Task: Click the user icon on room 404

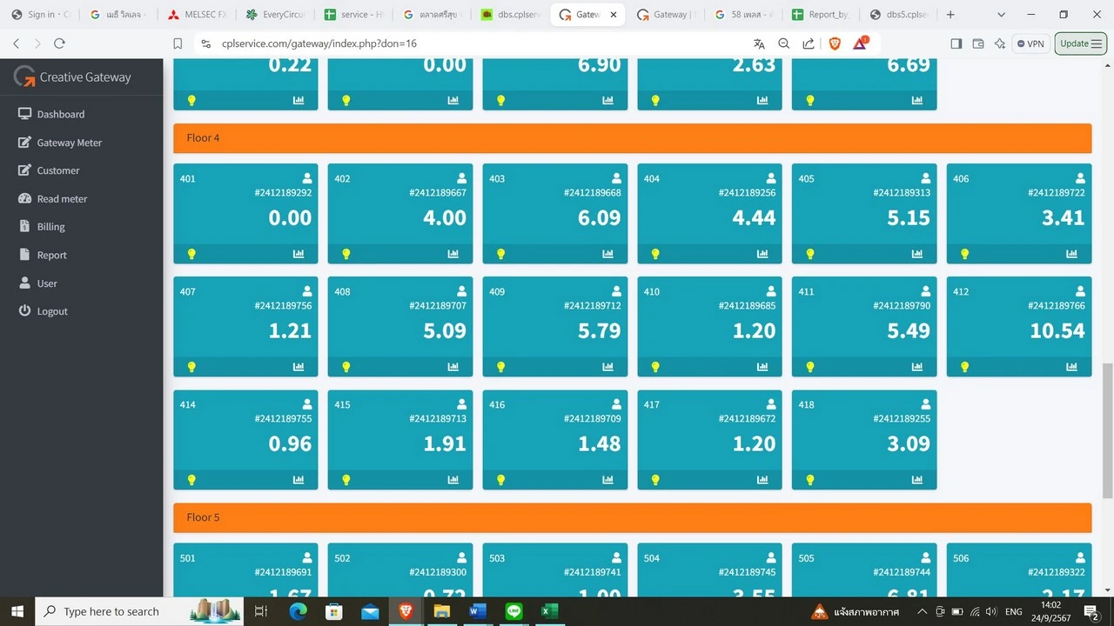Action: [x=771, y=177]
